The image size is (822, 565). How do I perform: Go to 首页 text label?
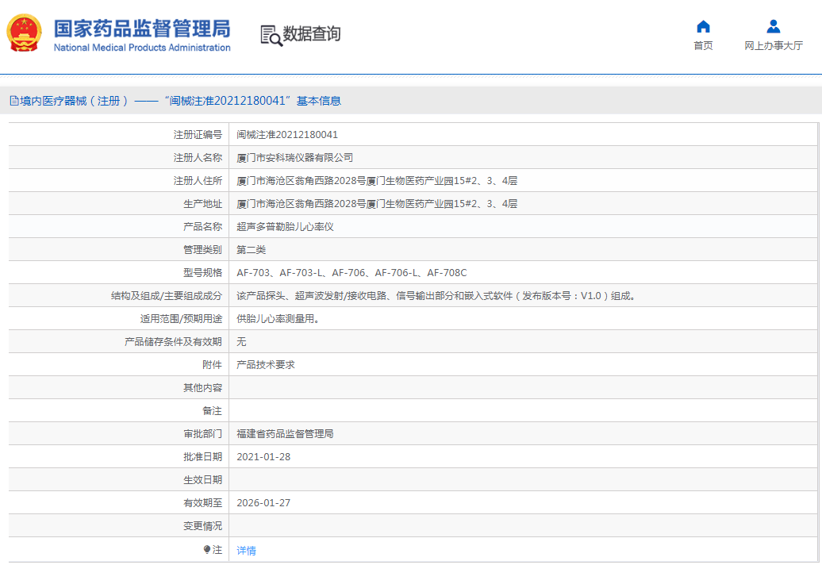pyautogui.click(x=703, y=46)
